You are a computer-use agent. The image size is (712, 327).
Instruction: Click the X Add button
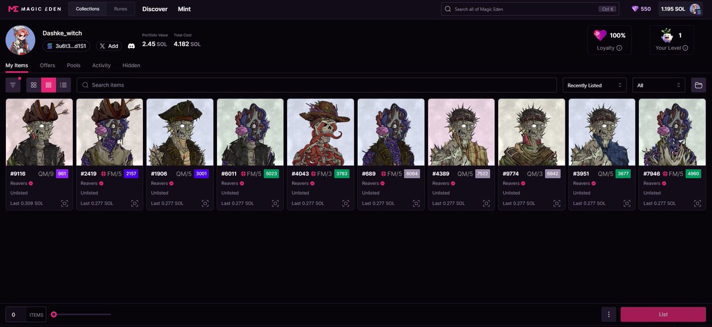click(x=109, y=46)
